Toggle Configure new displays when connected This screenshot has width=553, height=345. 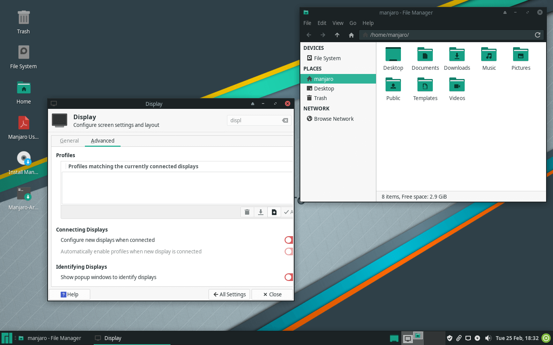(289, 240)
